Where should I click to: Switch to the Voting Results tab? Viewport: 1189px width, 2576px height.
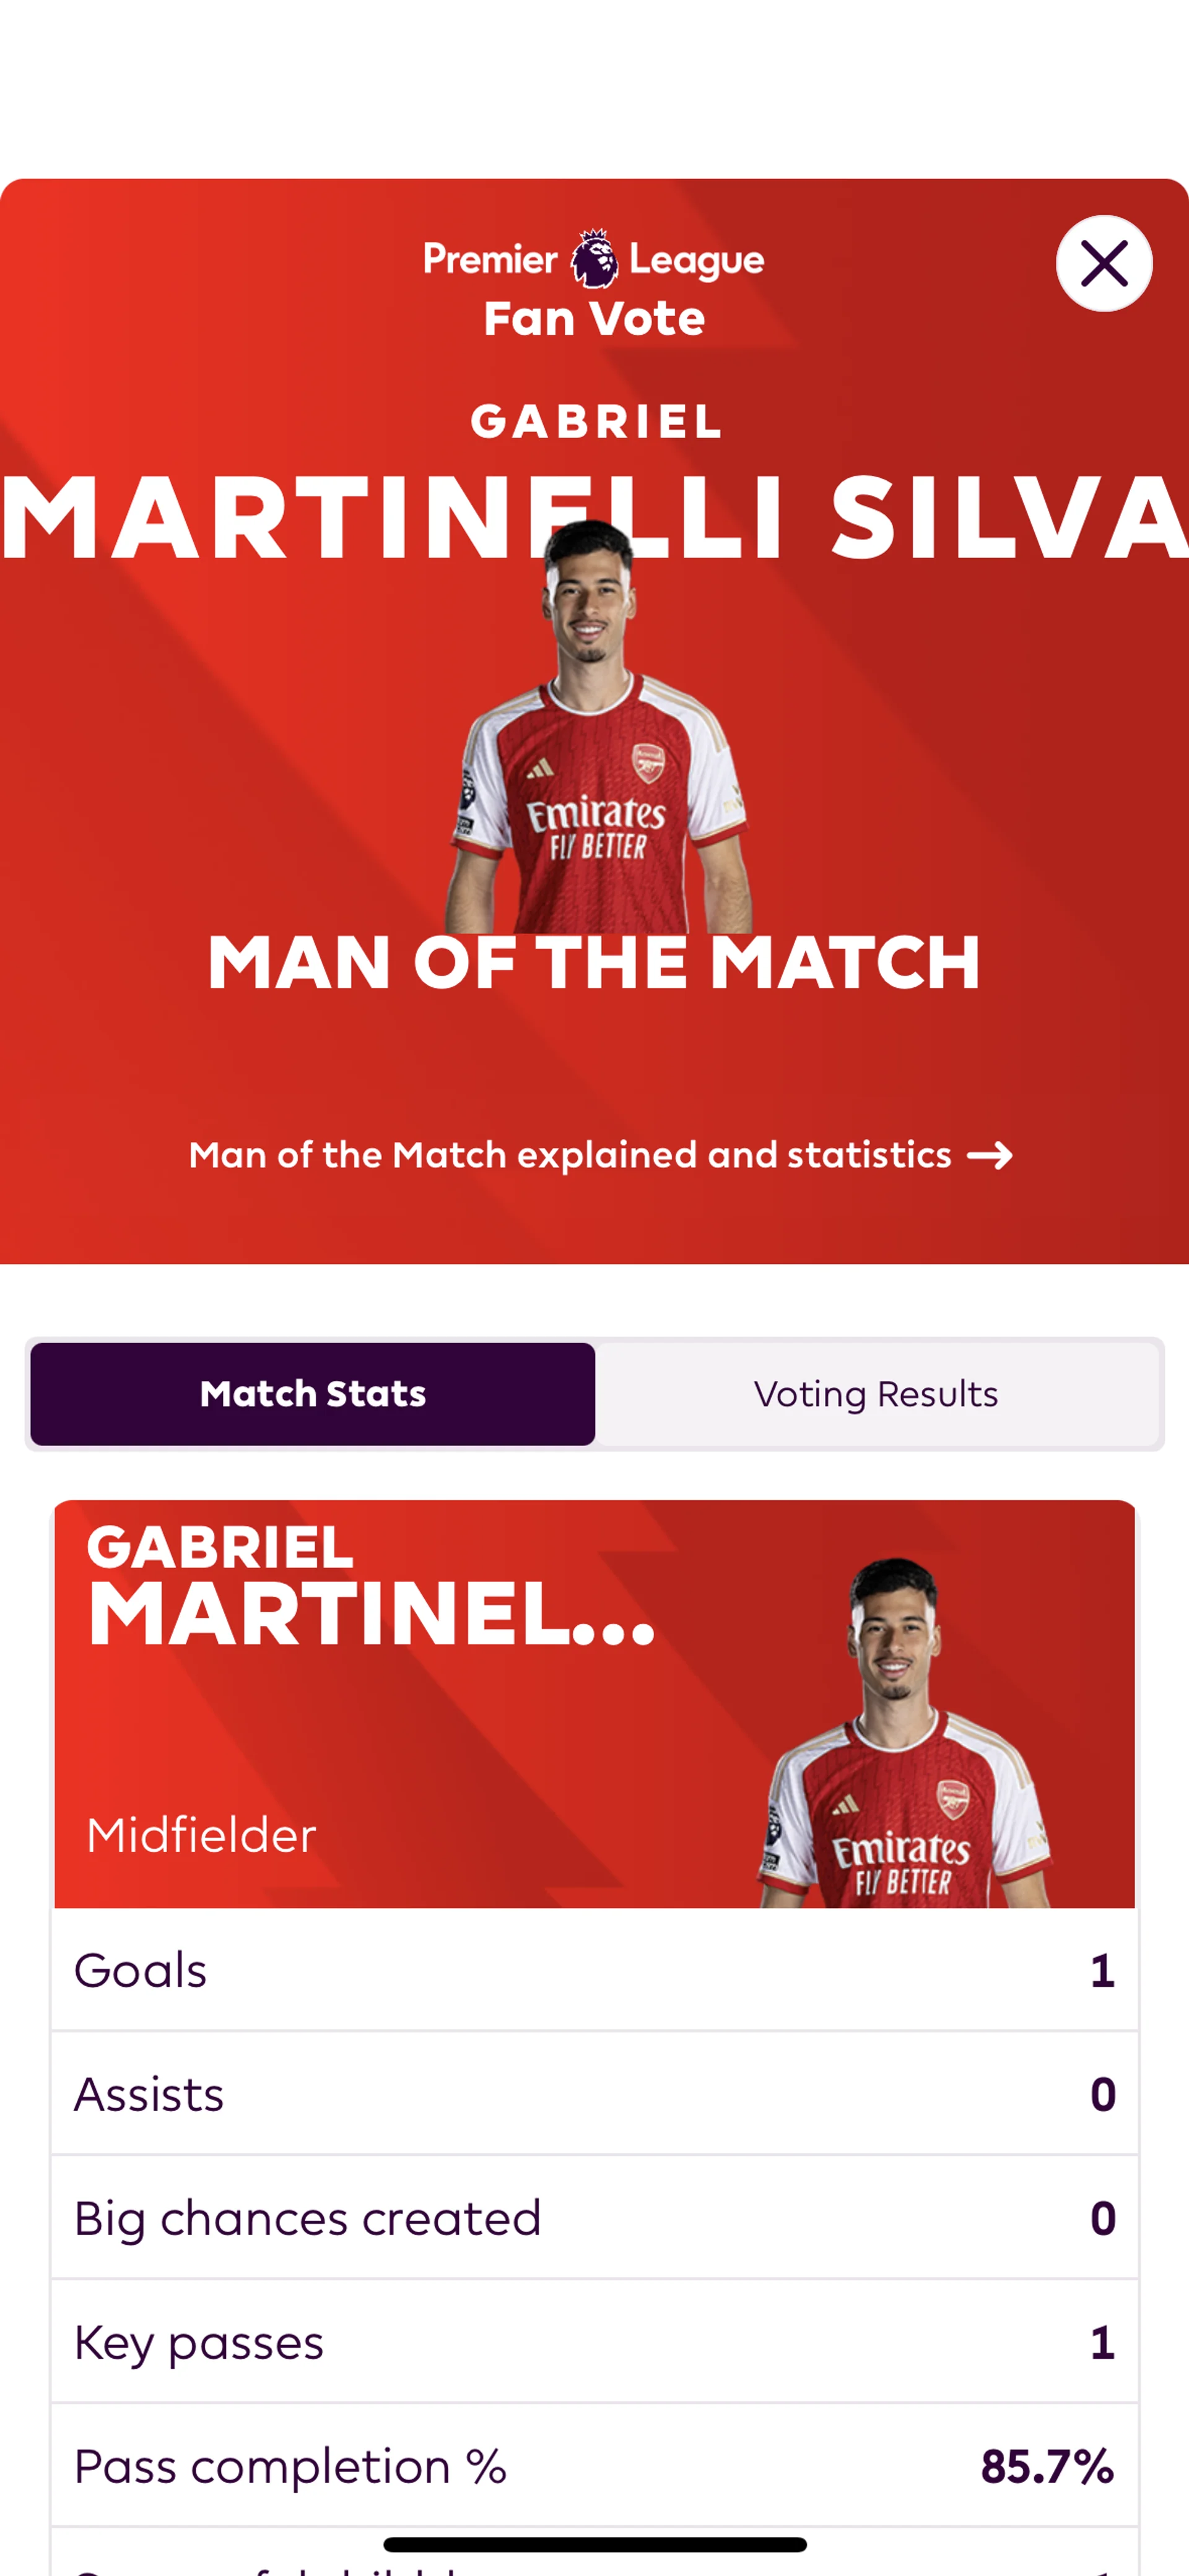pyautogui.click(x=876, y=1394)
